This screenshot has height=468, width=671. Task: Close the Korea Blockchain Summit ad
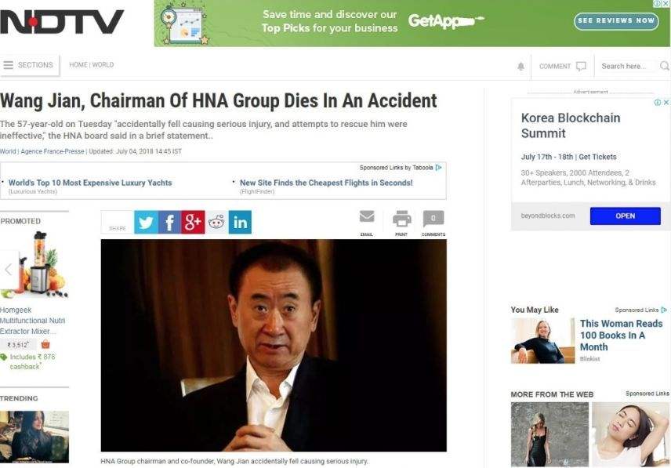[666, 102]
